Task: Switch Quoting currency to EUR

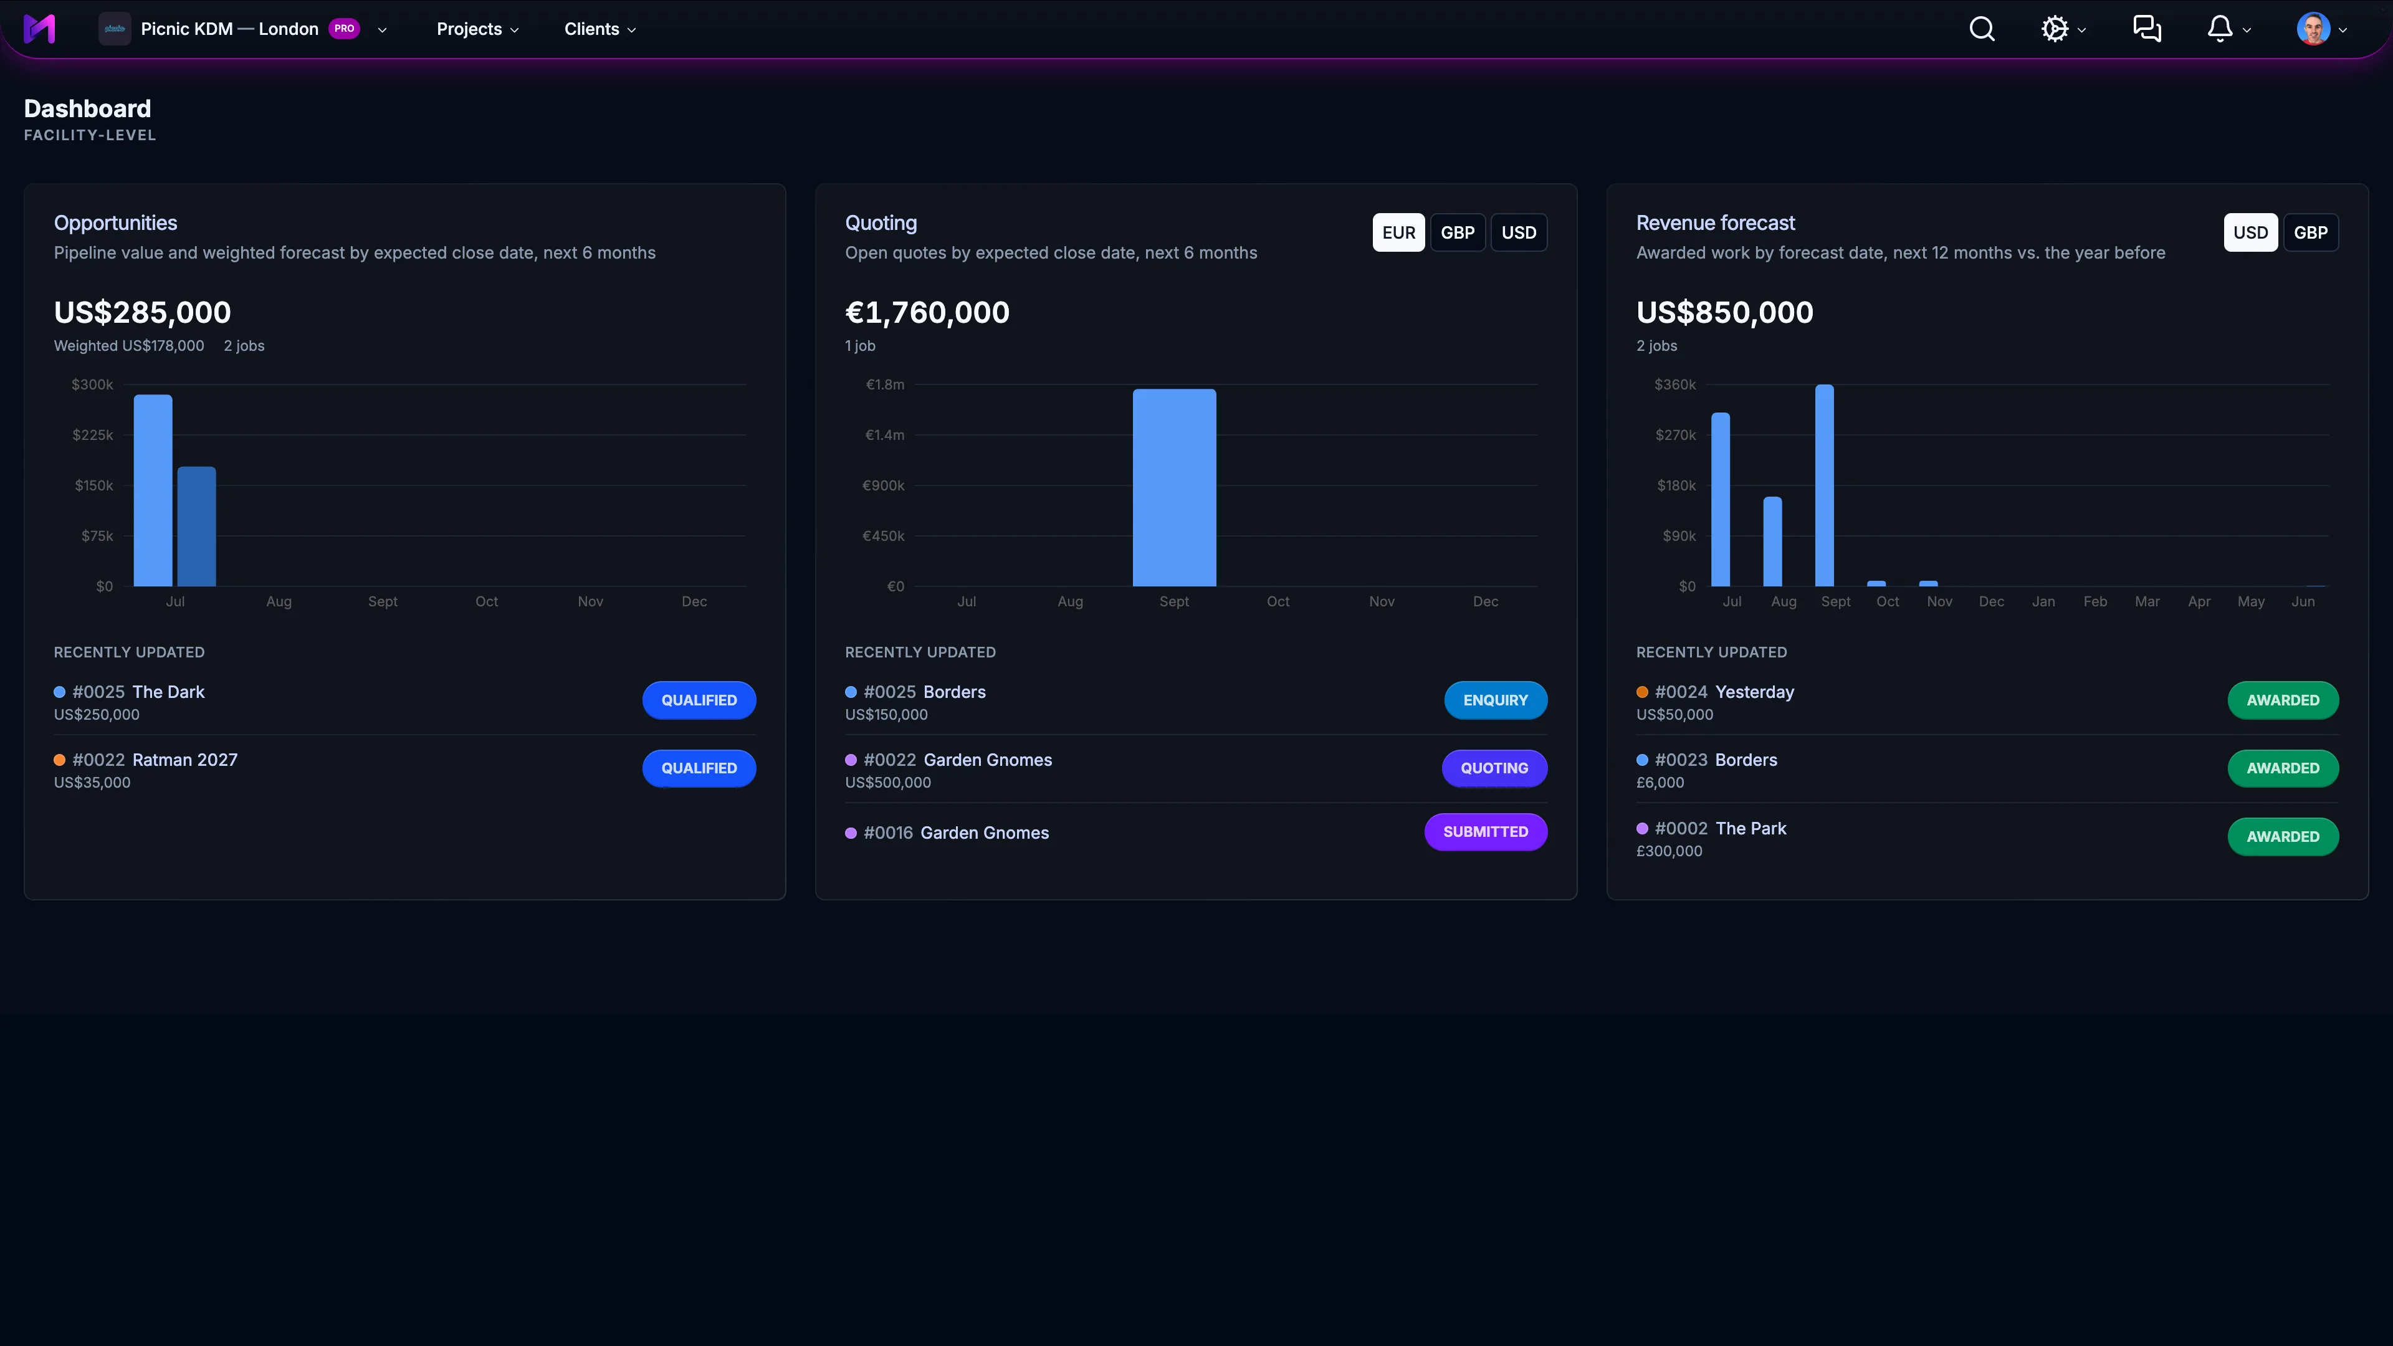Action: tap(1398, 232)
